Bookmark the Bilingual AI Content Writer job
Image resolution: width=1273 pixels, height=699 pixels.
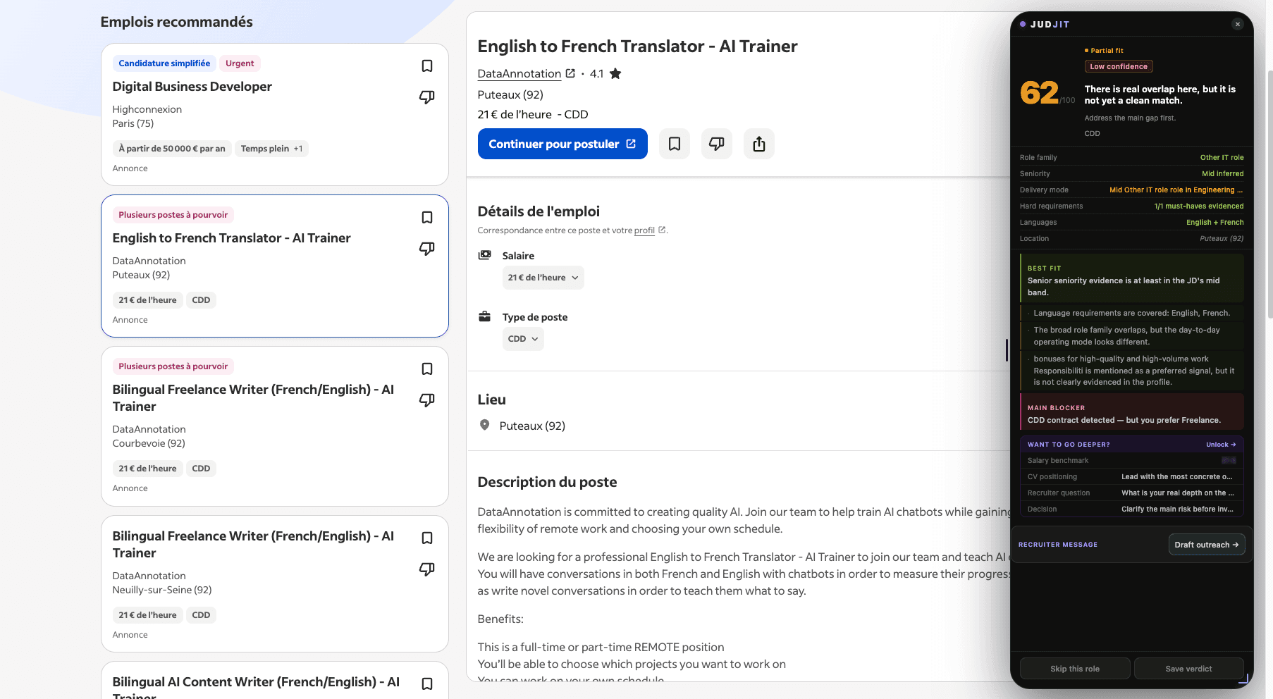coord(427,683)
